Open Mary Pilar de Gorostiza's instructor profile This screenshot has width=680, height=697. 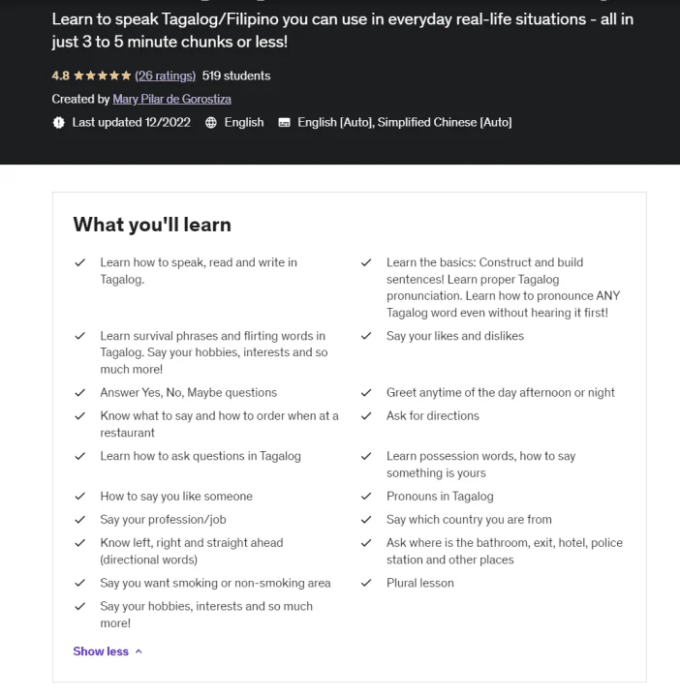171,99
